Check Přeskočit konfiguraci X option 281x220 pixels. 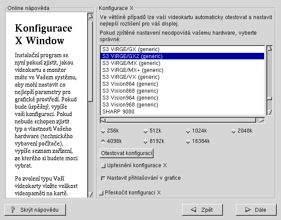pyautogui.click(x=101, y=193)
